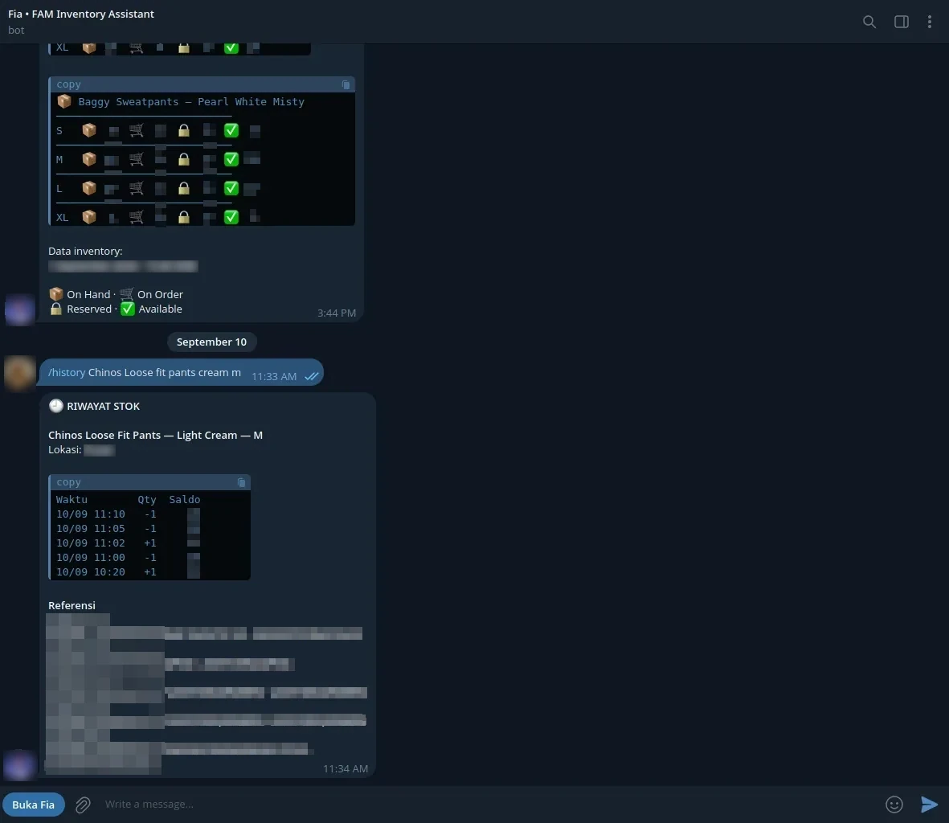Image resolution: width=949 pixels, height=823 pixels.
Task: Click the 10/09 11:00 history row
Action: (128, 558)
